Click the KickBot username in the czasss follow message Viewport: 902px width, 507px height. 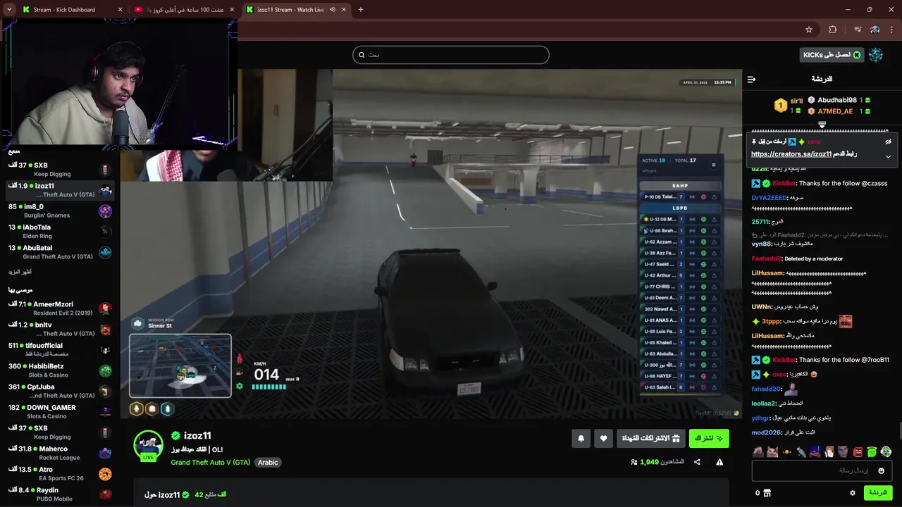(784, 184)
